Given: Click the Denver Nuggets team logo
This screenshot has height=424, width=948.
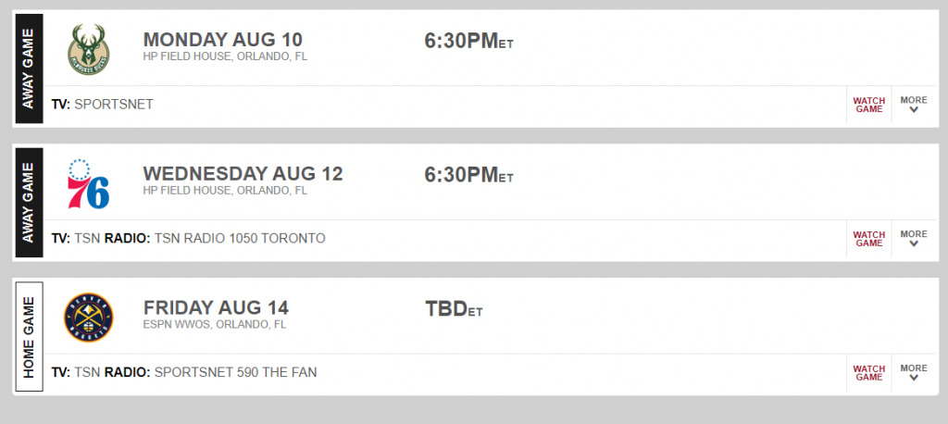Looking at the screenshot, I should pyautogui.click(x=88, y=318).
